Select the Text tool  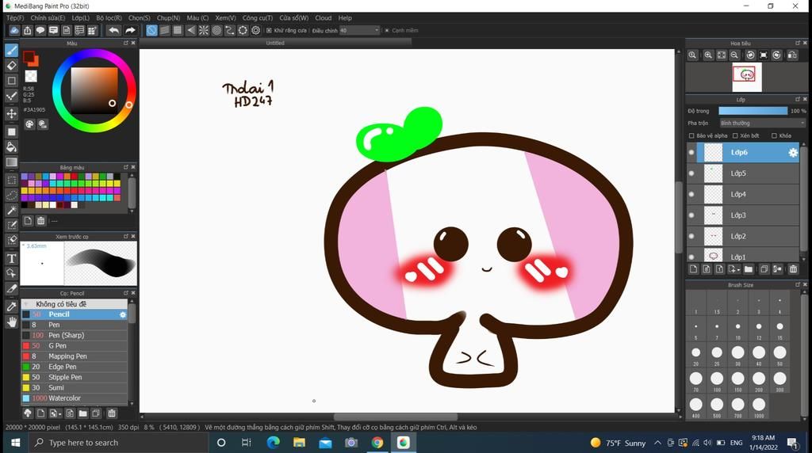click(11, 258)
